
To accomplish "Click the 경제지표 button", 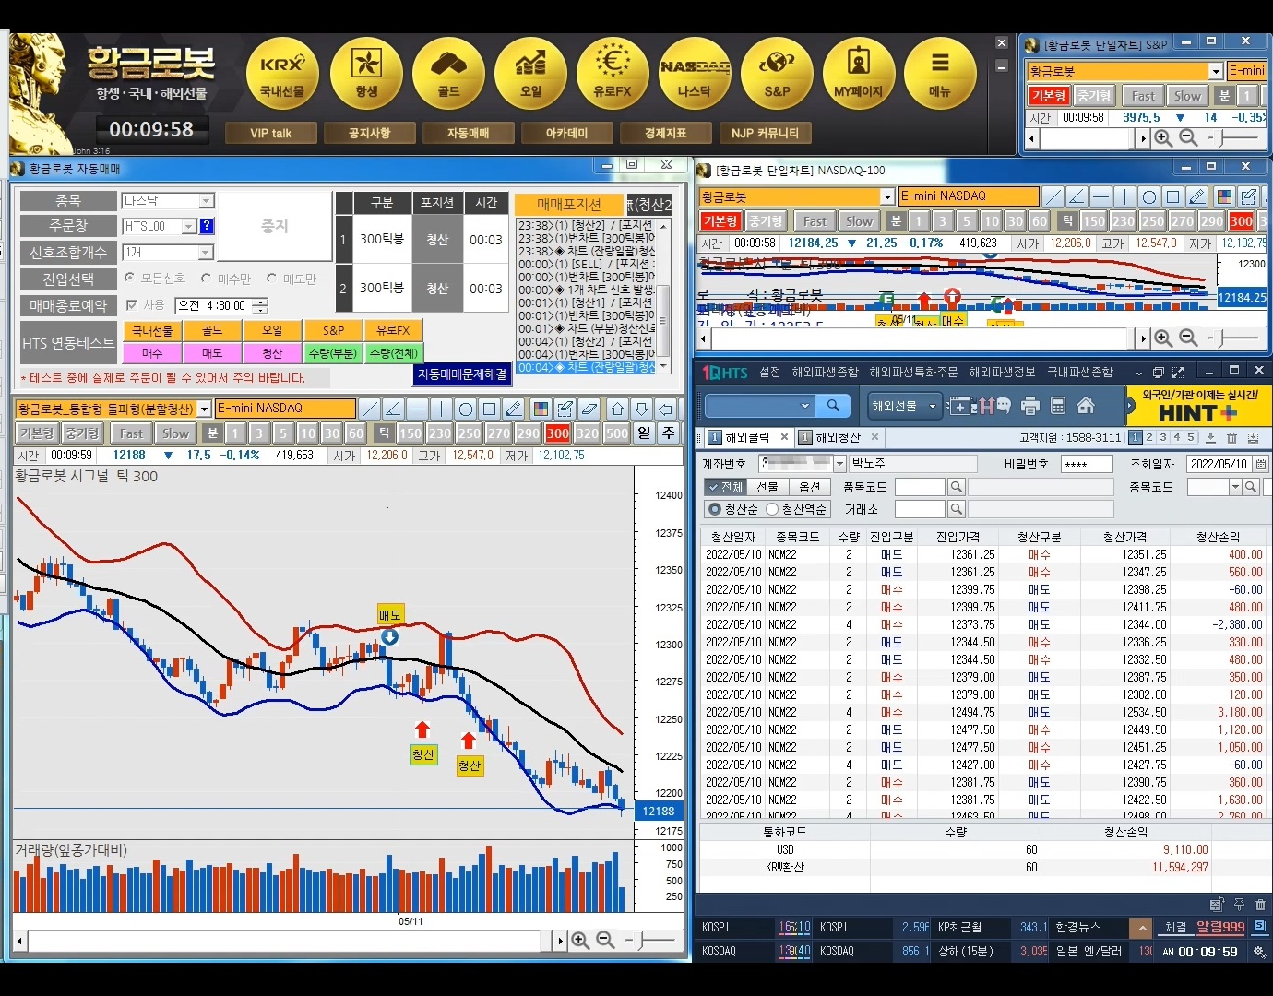I will point(665,133).
